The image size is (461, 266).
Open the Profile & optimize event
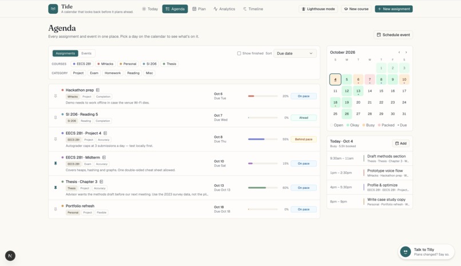[x=369, y=187]
